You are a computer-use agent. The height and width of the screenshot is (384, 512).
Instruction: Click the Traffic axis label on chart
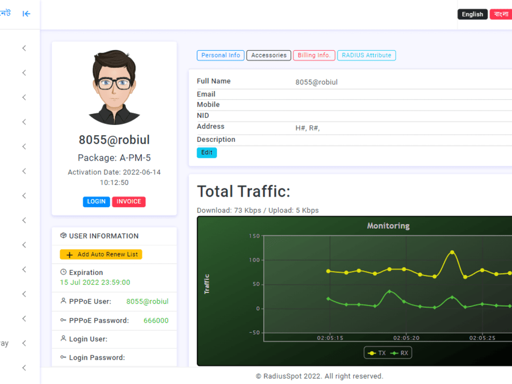point(206,284)
